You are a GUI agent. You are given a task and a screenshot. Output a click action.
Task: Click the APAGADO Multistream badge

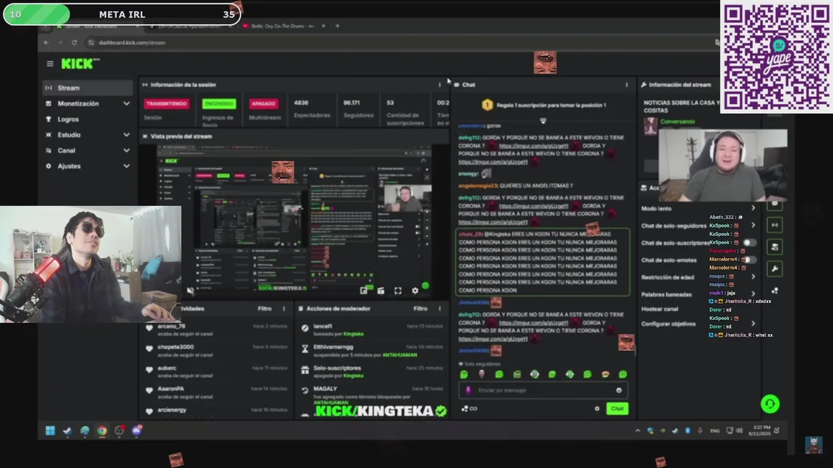click(263, 103)
